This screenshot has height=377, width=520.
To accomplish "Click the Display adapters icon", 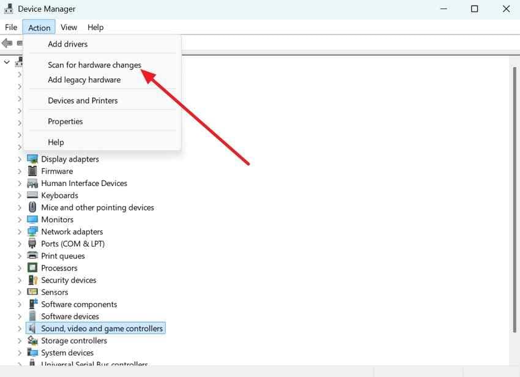I will pyautogui.click(x=32, y=159).
